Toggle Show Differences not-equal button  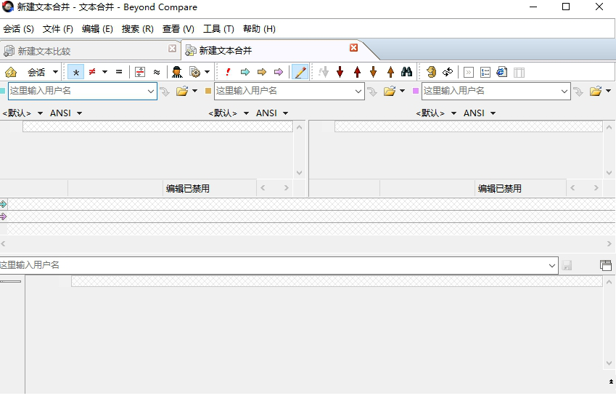point(92,72)
